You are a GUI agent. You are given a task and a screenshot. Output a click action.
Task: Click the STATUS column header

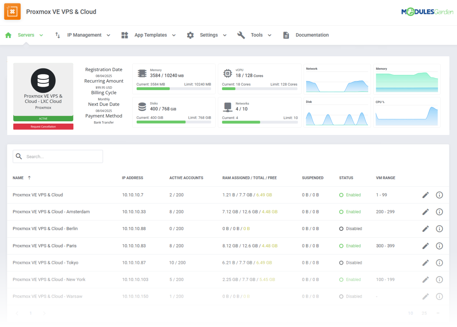pos(346,178)
